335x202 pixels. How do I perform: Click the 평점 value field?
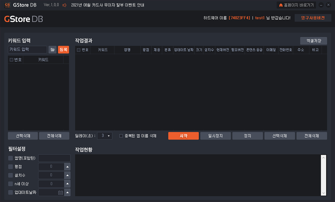51,167
